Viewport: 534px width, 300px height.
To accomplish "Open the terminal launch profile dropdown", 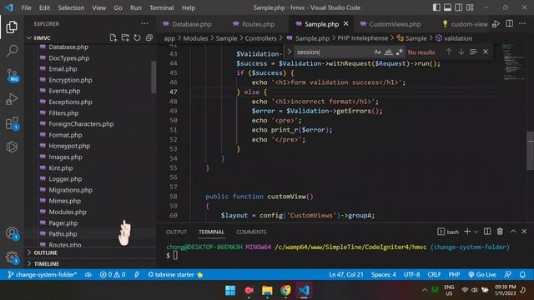I will 476,232.
